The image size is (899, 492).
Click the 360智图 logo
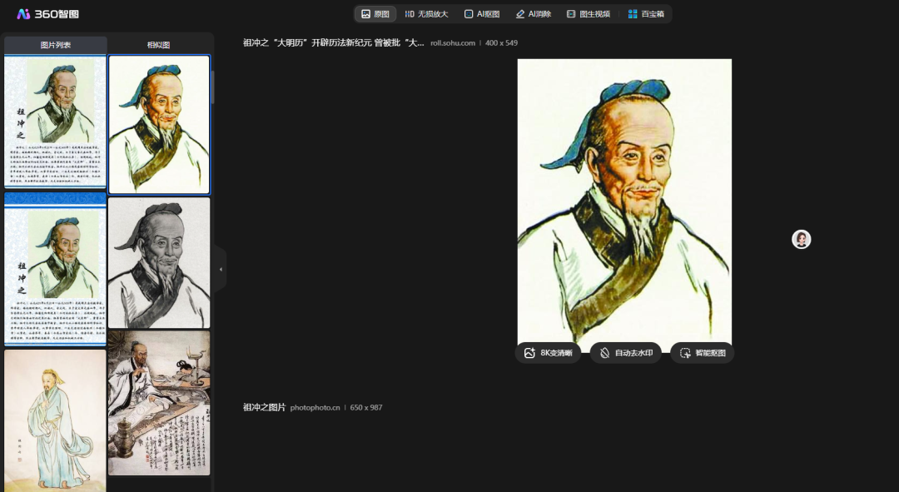click(47, 14)
